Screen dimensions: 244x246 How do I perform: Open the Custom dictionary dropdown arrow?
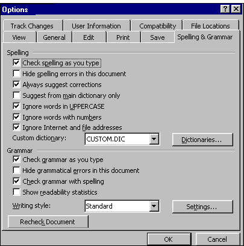coord(154,139)
